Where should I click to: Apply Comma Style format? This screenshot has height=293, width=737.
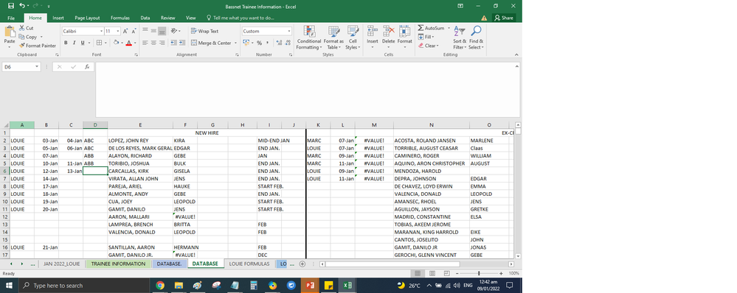click(268, 43)
